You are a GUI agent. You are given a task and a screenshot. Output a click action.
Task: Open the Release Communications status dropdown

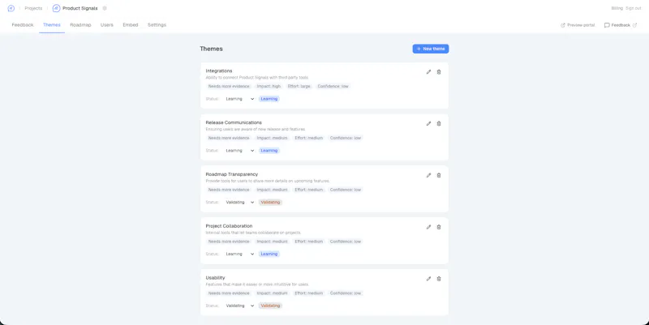coord(239,151)
